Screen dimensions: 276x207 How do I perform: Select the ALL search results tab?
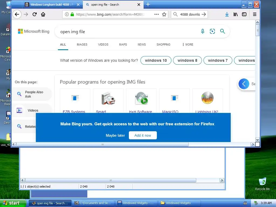(63, 44)
